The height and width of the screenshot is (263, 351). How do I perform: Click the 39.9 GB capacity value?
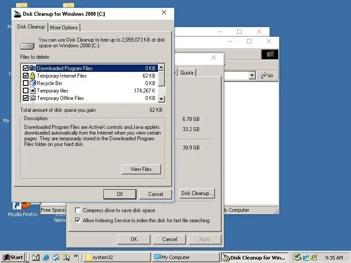click(x=191, y=148)
